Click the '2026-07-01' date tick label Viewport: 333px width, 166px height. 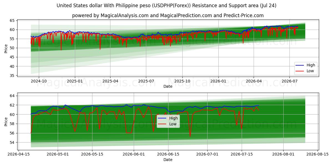[207, 154]
